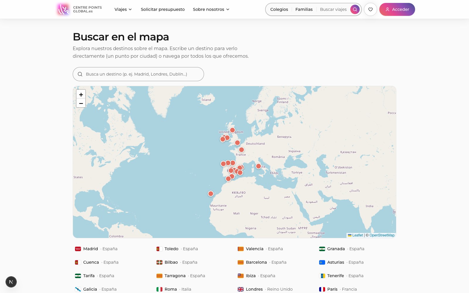Select the Familias option
469x293 pixels.
(x=304, y=9)
